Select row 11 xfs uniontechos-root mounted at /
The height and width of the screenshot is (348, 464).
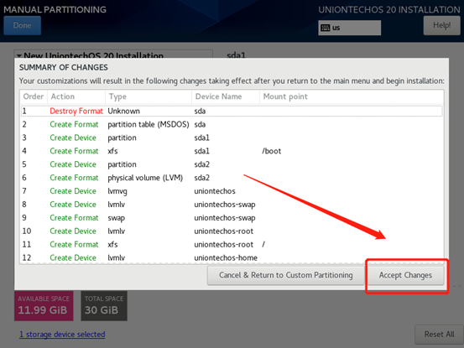click(x=232, y=244)
